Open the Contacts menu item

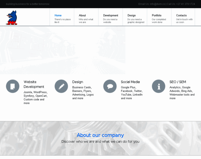pos(181,15)
